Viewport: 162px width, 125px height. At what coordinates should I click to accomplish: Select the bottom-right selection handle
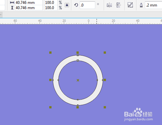(x=105, y=107)
